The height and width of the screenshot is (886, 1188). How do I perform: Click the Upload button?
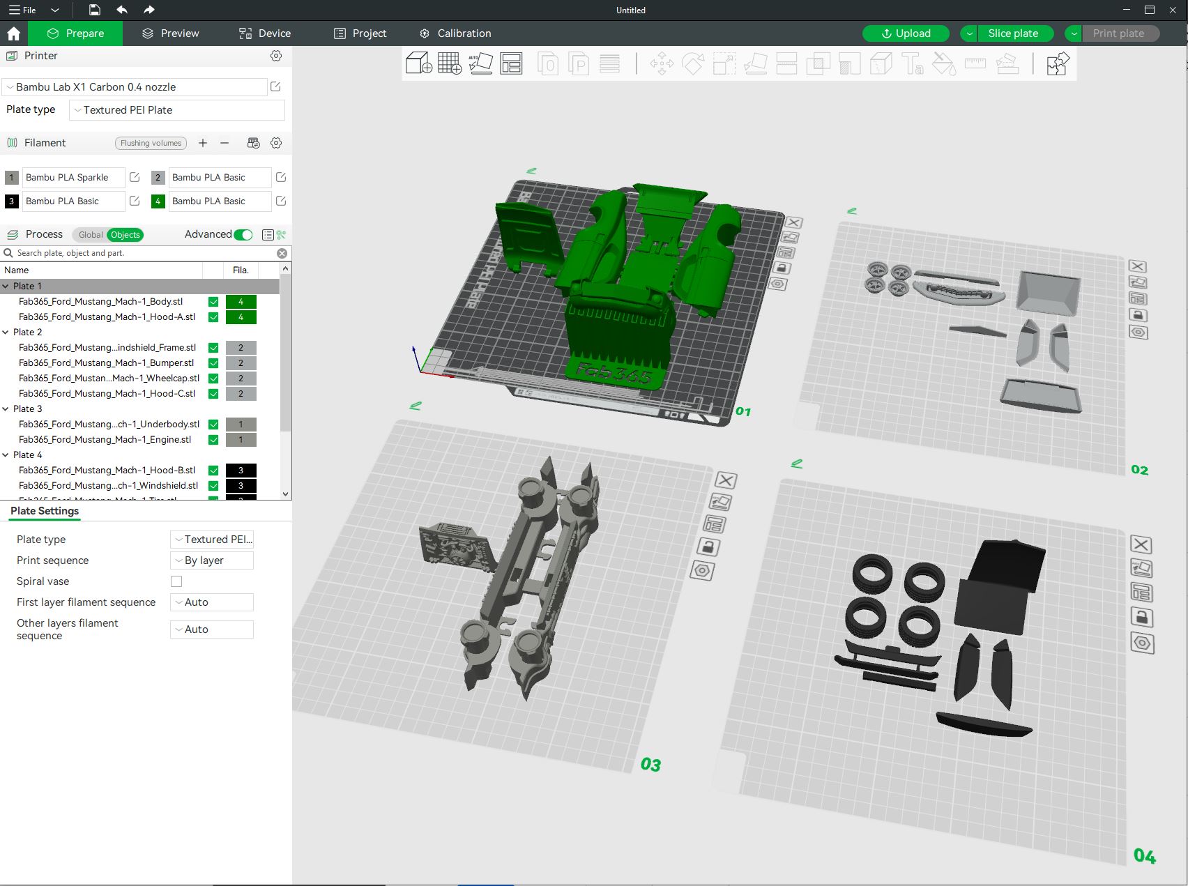(906, 33)
